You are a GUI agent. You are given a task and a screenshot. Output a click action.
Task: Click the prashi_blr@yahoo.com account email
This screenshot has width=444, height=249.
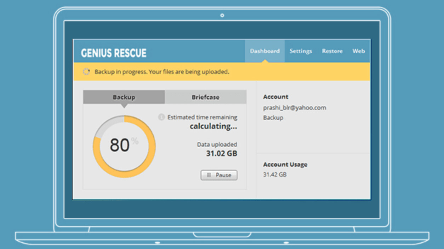(294, 108)
